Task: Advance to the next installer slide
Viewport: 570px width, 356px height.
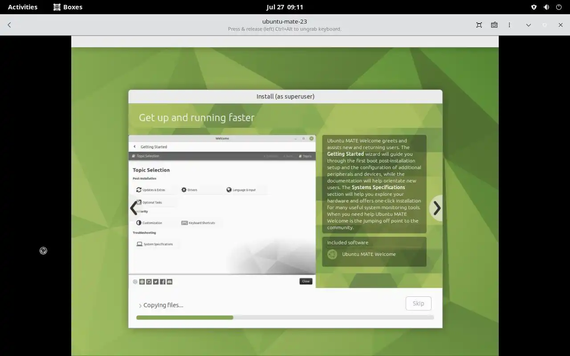Action: point(437,208)
